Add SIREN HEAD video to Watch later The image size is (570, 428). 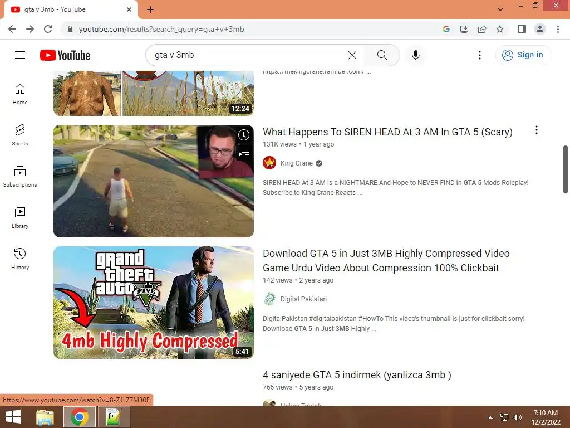pyautogui.click(x=244, y=135)
